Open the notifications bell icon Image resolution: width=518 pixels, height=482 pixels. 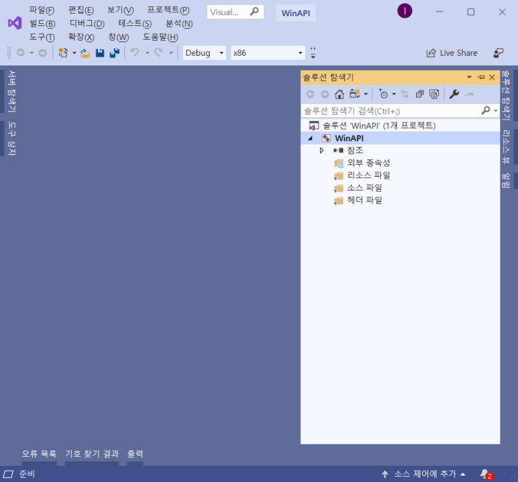(x=486, y=474)
